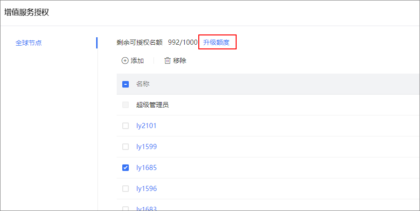Open the ly1596 user link
The height and width of the screenshot is (211, 420).
pos(146,189)
